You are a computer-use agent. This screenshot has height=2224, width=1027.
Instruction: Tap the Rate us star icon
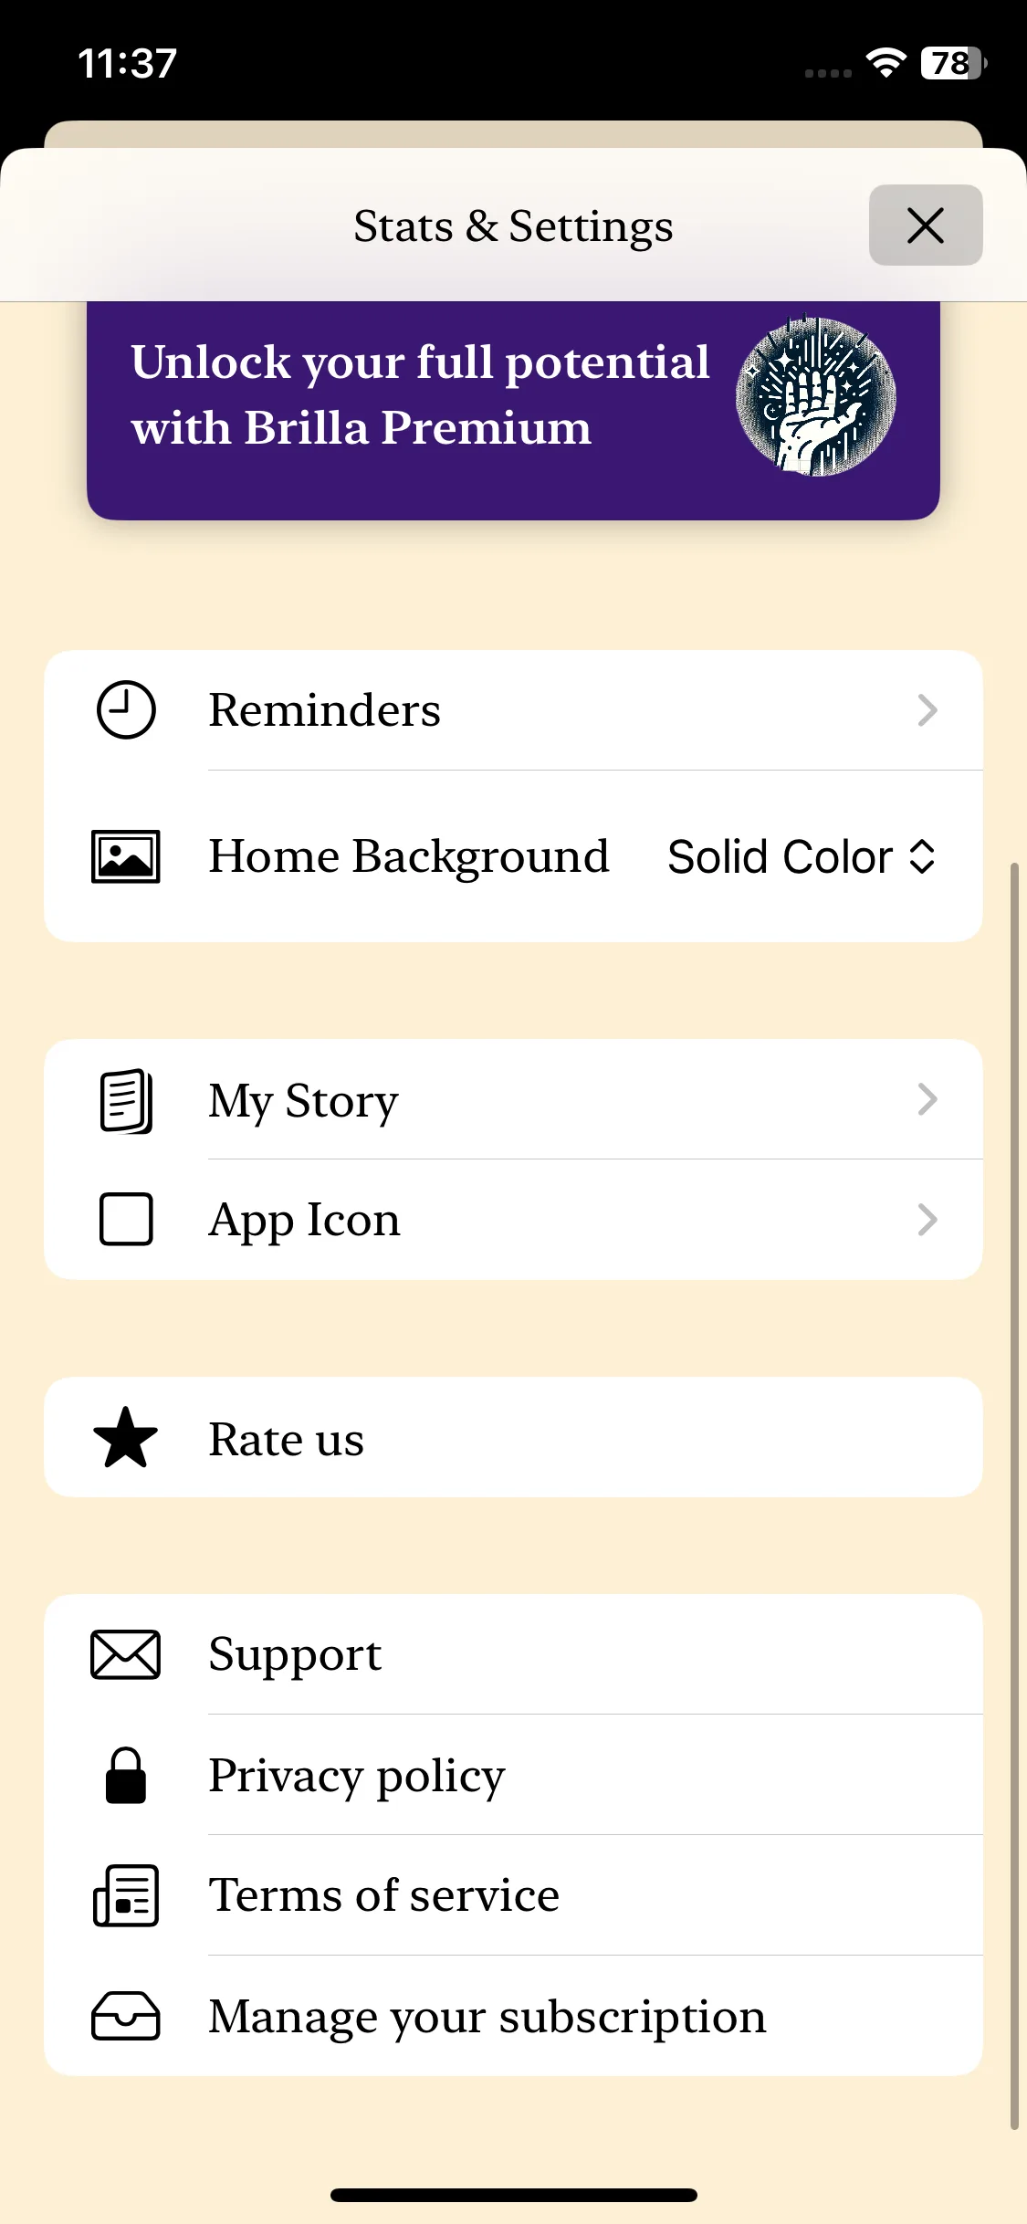126,1438
